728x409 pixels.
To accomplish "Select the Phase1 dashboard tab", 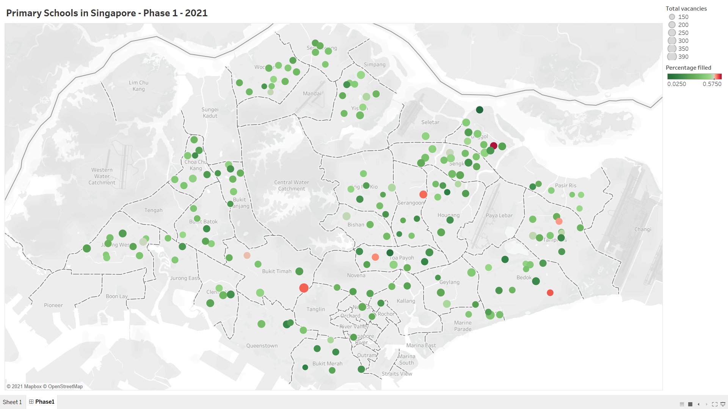I will 45,402.
